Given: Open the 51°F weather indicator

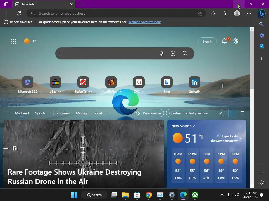Looking at the screenshot, I should (x=30, y=41).
